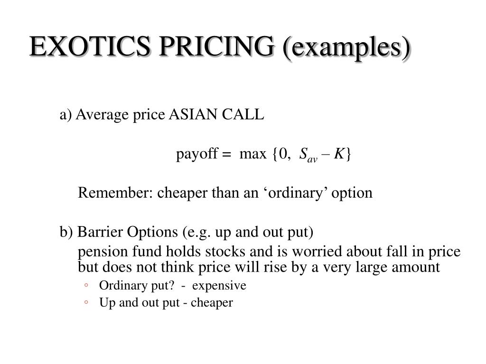This screenshot has height=364, width=486.
Task: Click the word expensive
Action: [219, 286]
